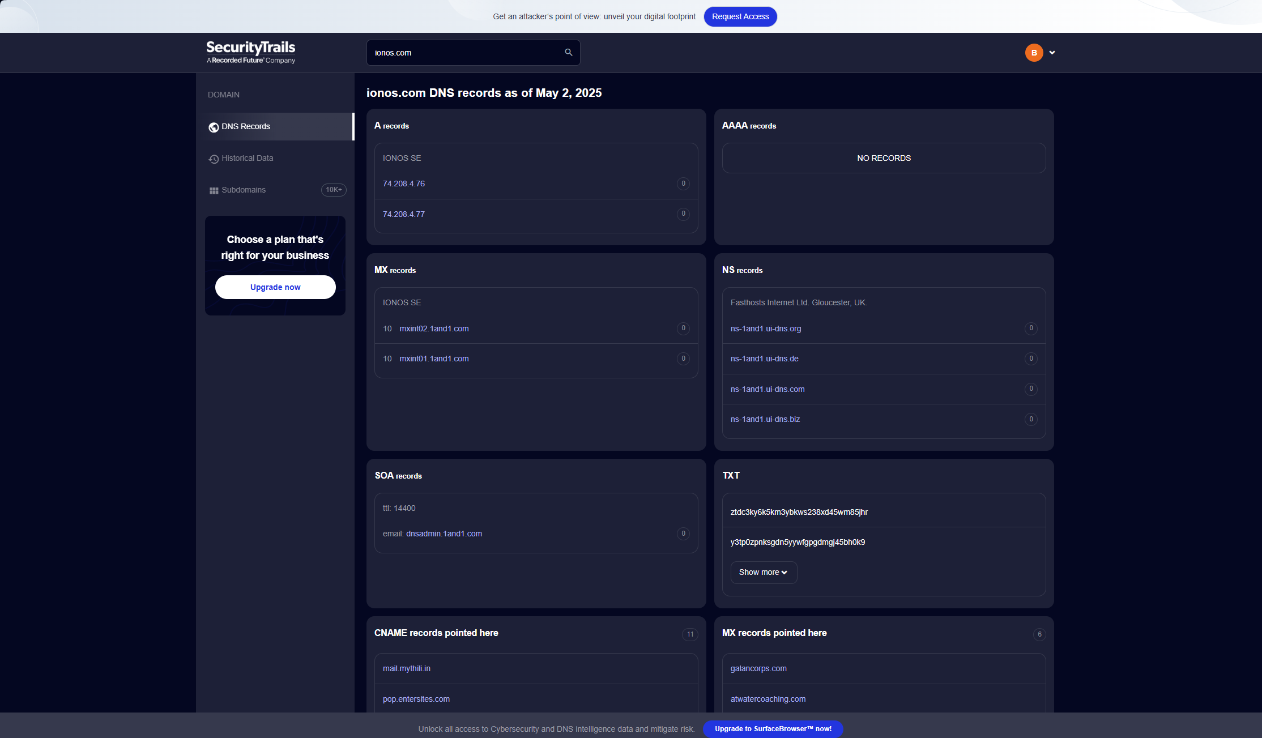
Task: Expand the account menu chevron
Action: tap(1052, 53)
